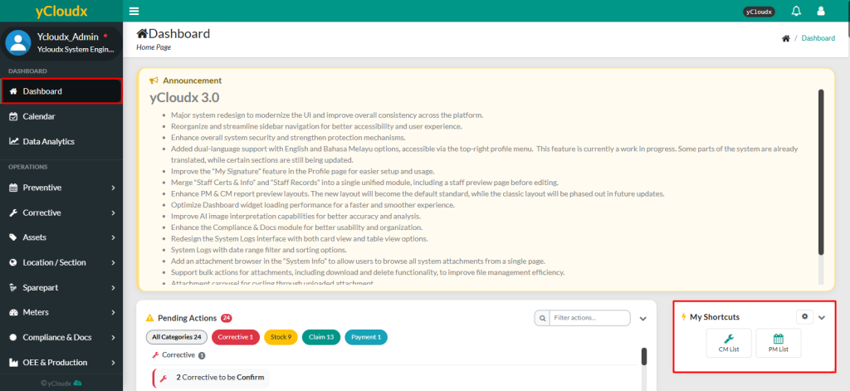Select the Corrective 1 filter pill
The image size is (850, 391).
pyautogui.click(x=236, y=337)
